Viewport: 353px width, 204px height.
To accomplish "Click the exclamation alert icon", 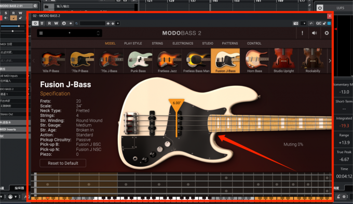I will [x=302, y=33].
